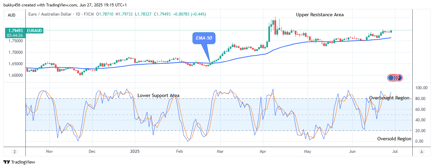This screenshot has width=434, height=168.
Task: Click the Australian flag economic event icon
Action: tap(399, 78)
